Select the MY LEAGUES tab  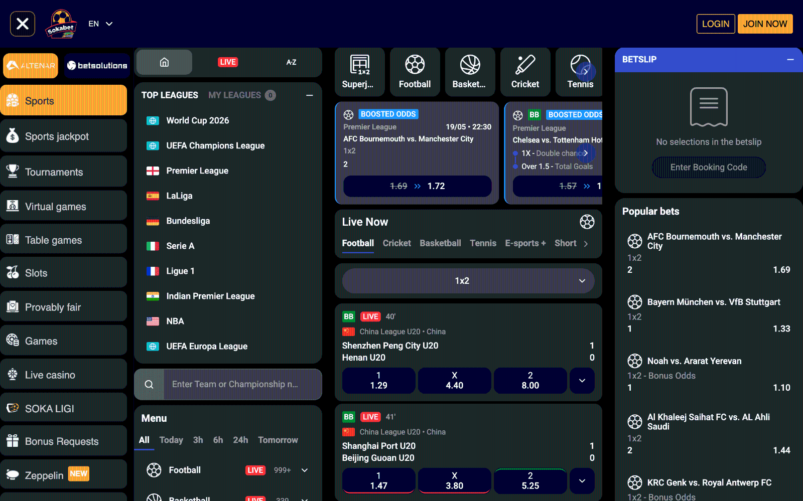242,95
